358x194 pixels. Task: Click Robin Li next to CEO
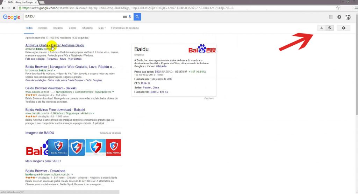coord(145,83)
